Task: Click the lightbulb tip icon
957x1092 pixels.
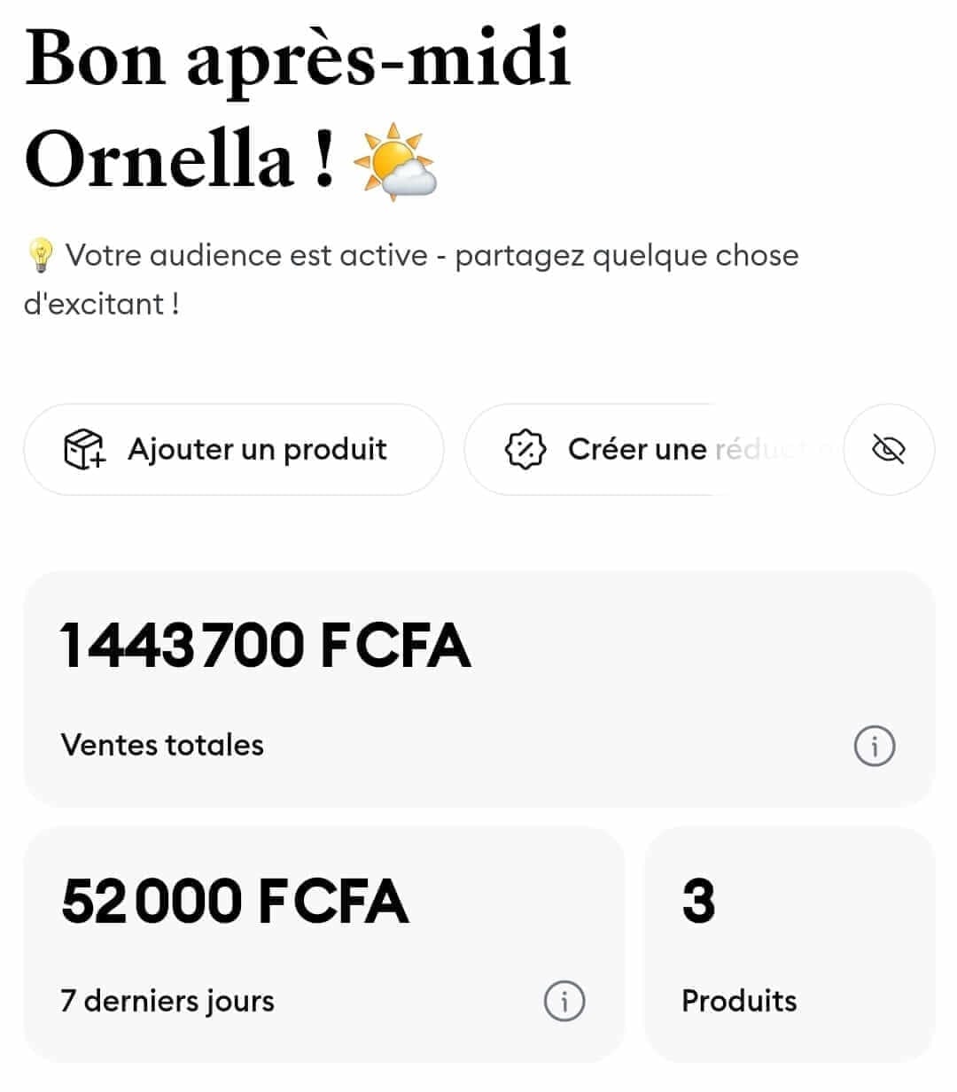Action: click(41, 255)
